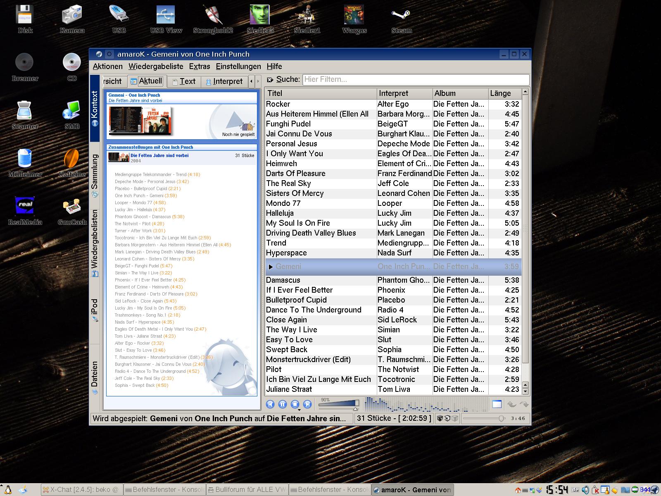Toggle repeat track icon in status bar
The height and width of the screenshot is (496, 661).
(447, 418)
